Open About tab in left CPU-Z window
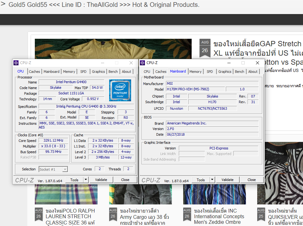Viewport: 303px width, 226px height. point(126,72)
